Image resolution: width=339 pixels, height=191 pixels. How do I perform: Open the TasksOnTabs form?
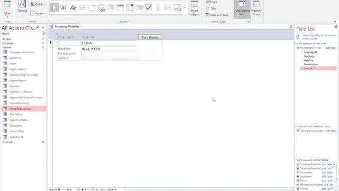[x=16, y=131]
